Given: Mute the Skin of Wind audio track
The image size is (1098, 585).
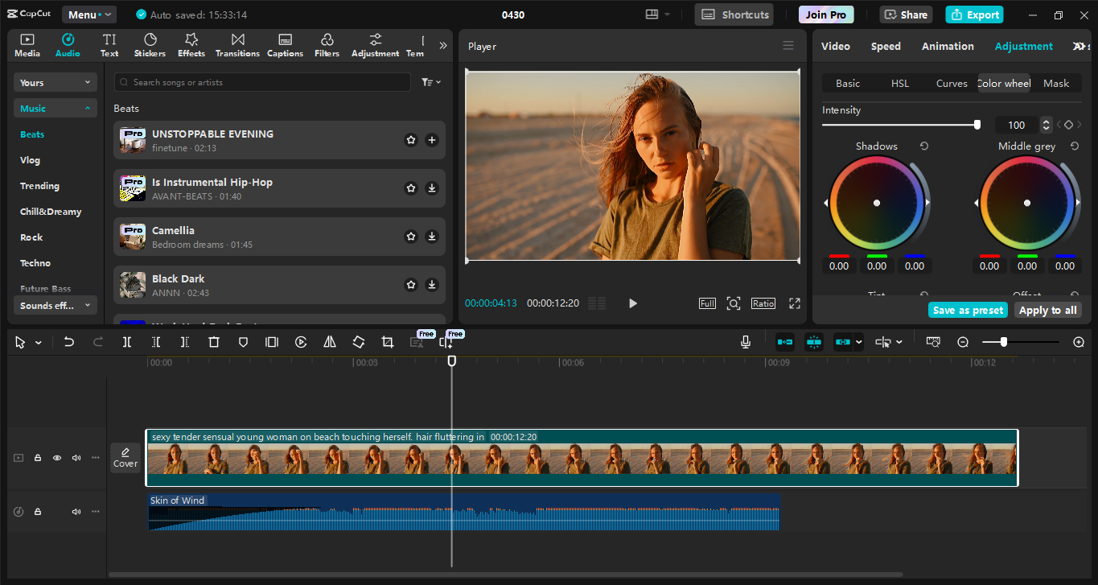Looking at the screenshot, I should tap(76, 511).
